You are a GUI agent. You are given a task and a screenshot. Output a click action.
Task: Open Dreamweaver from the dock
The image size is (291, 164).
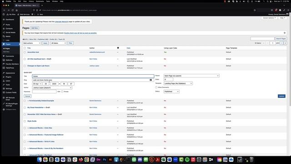point(99,159)
